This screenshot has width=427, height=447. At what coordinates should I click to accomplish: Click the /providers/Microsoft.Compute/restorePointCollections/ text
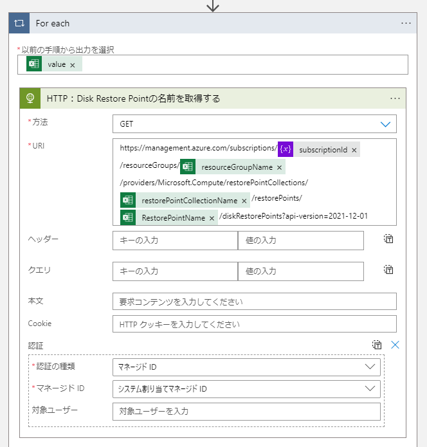coord(213,183)
